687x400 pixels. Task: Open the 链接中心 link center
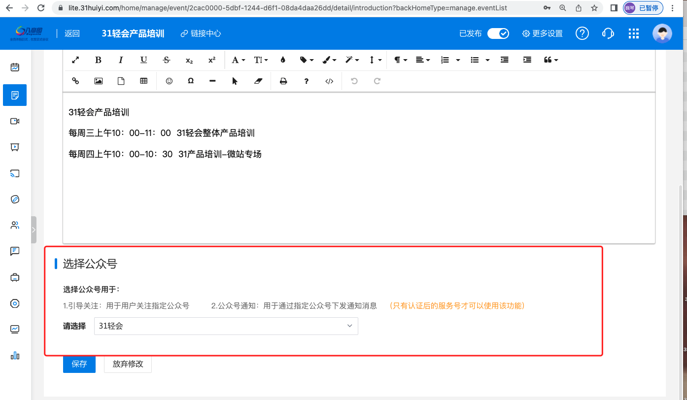pos(201,33)
